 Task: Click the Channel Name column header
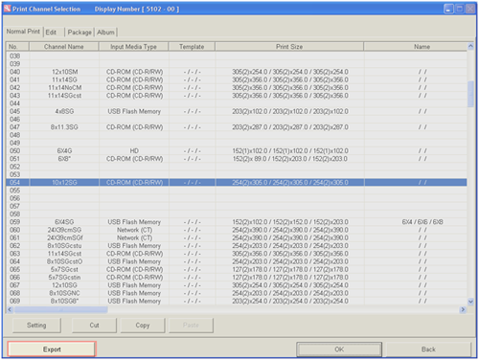point(64,47)
